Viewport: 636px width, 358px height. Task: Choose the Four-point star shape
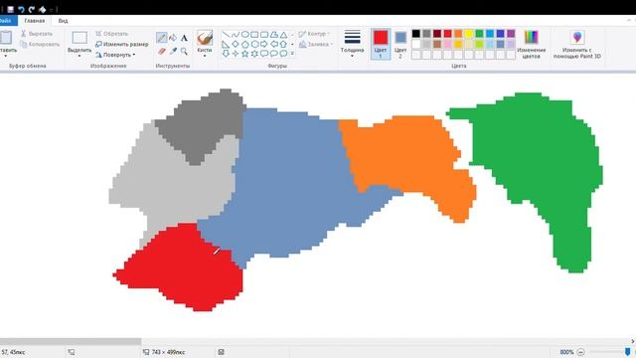[236, 53]
